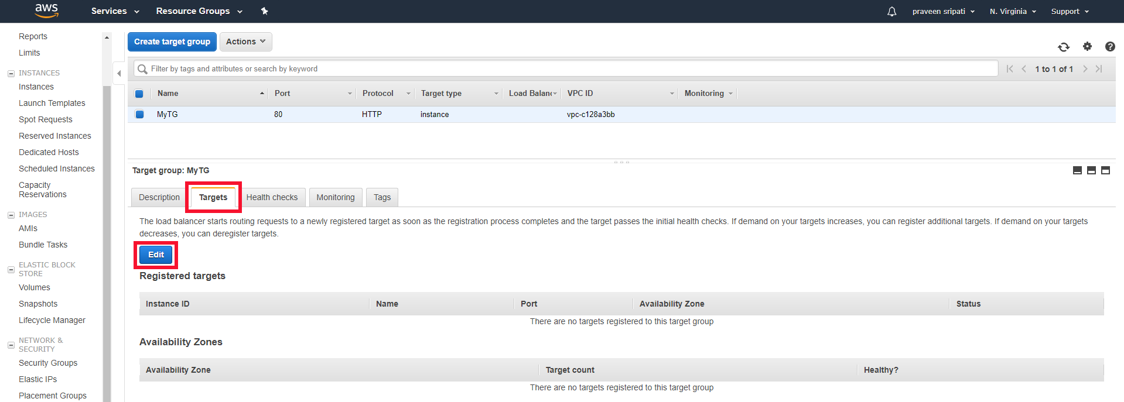Image resolution: width=1124 pixels, height=402 pixels.
Task: Click the pin shortcut icon in navbar
Action: (264, 11)
